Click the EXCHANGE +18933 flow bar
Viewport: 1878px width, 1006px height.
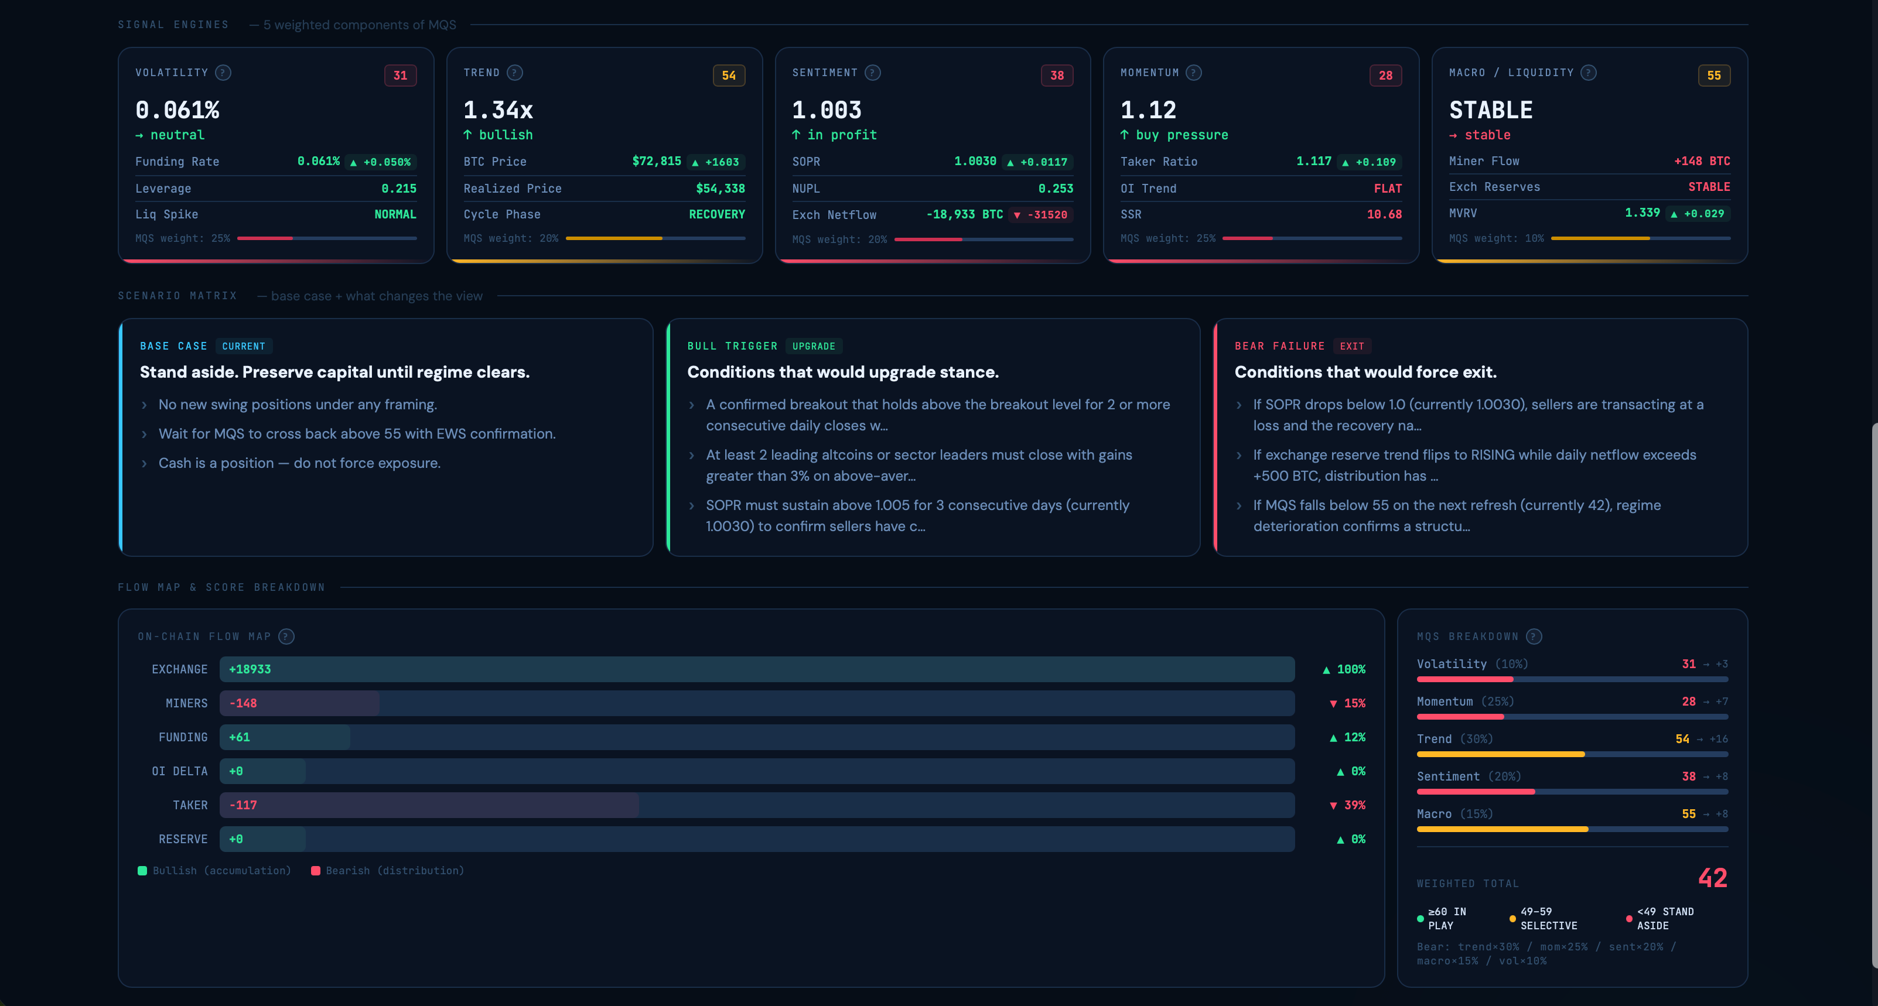756,669
